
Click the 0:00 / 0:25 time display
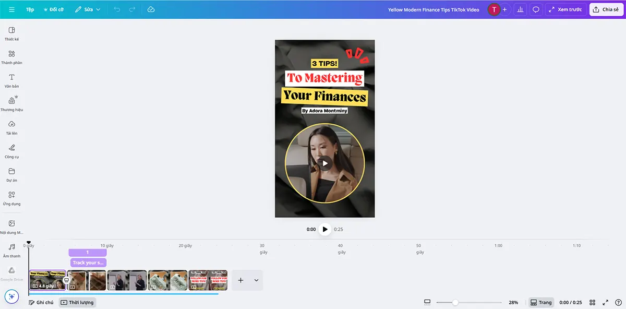[x=570, y=303]
